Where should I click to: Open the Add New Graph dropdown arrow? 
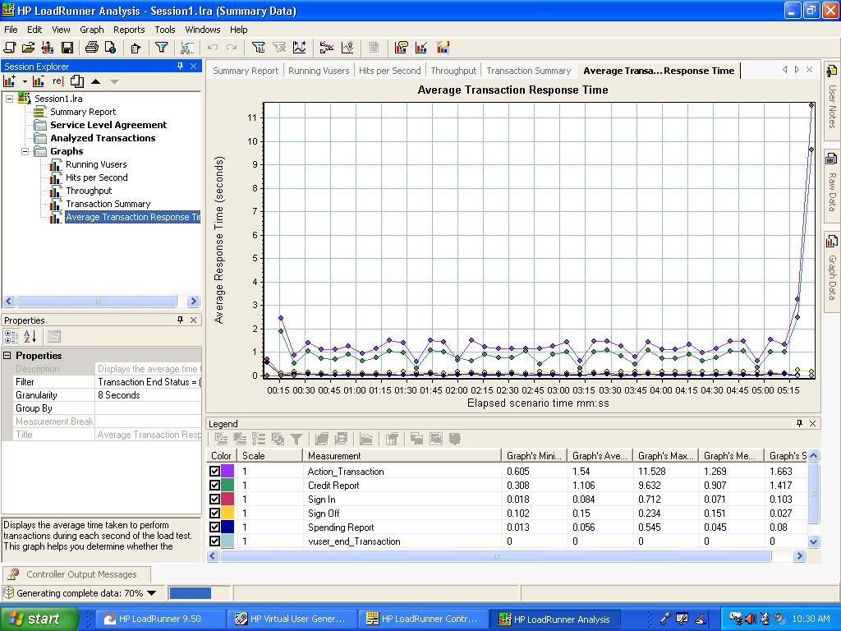[24, 81]
